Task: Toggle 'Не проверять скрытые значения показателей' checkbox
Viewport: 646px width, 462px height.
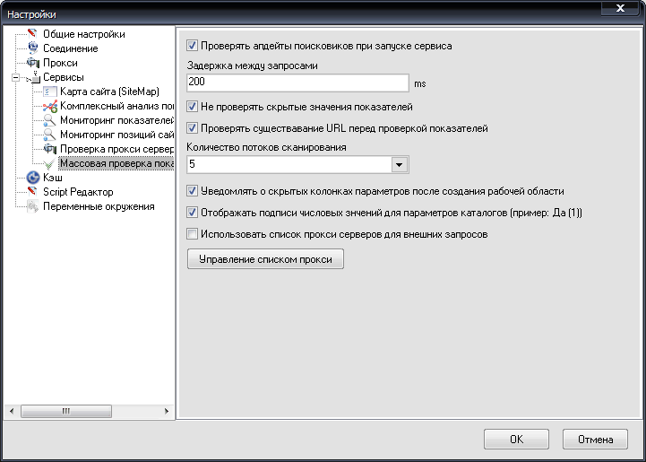Action: pyautogui.click(x=192, y=107)
